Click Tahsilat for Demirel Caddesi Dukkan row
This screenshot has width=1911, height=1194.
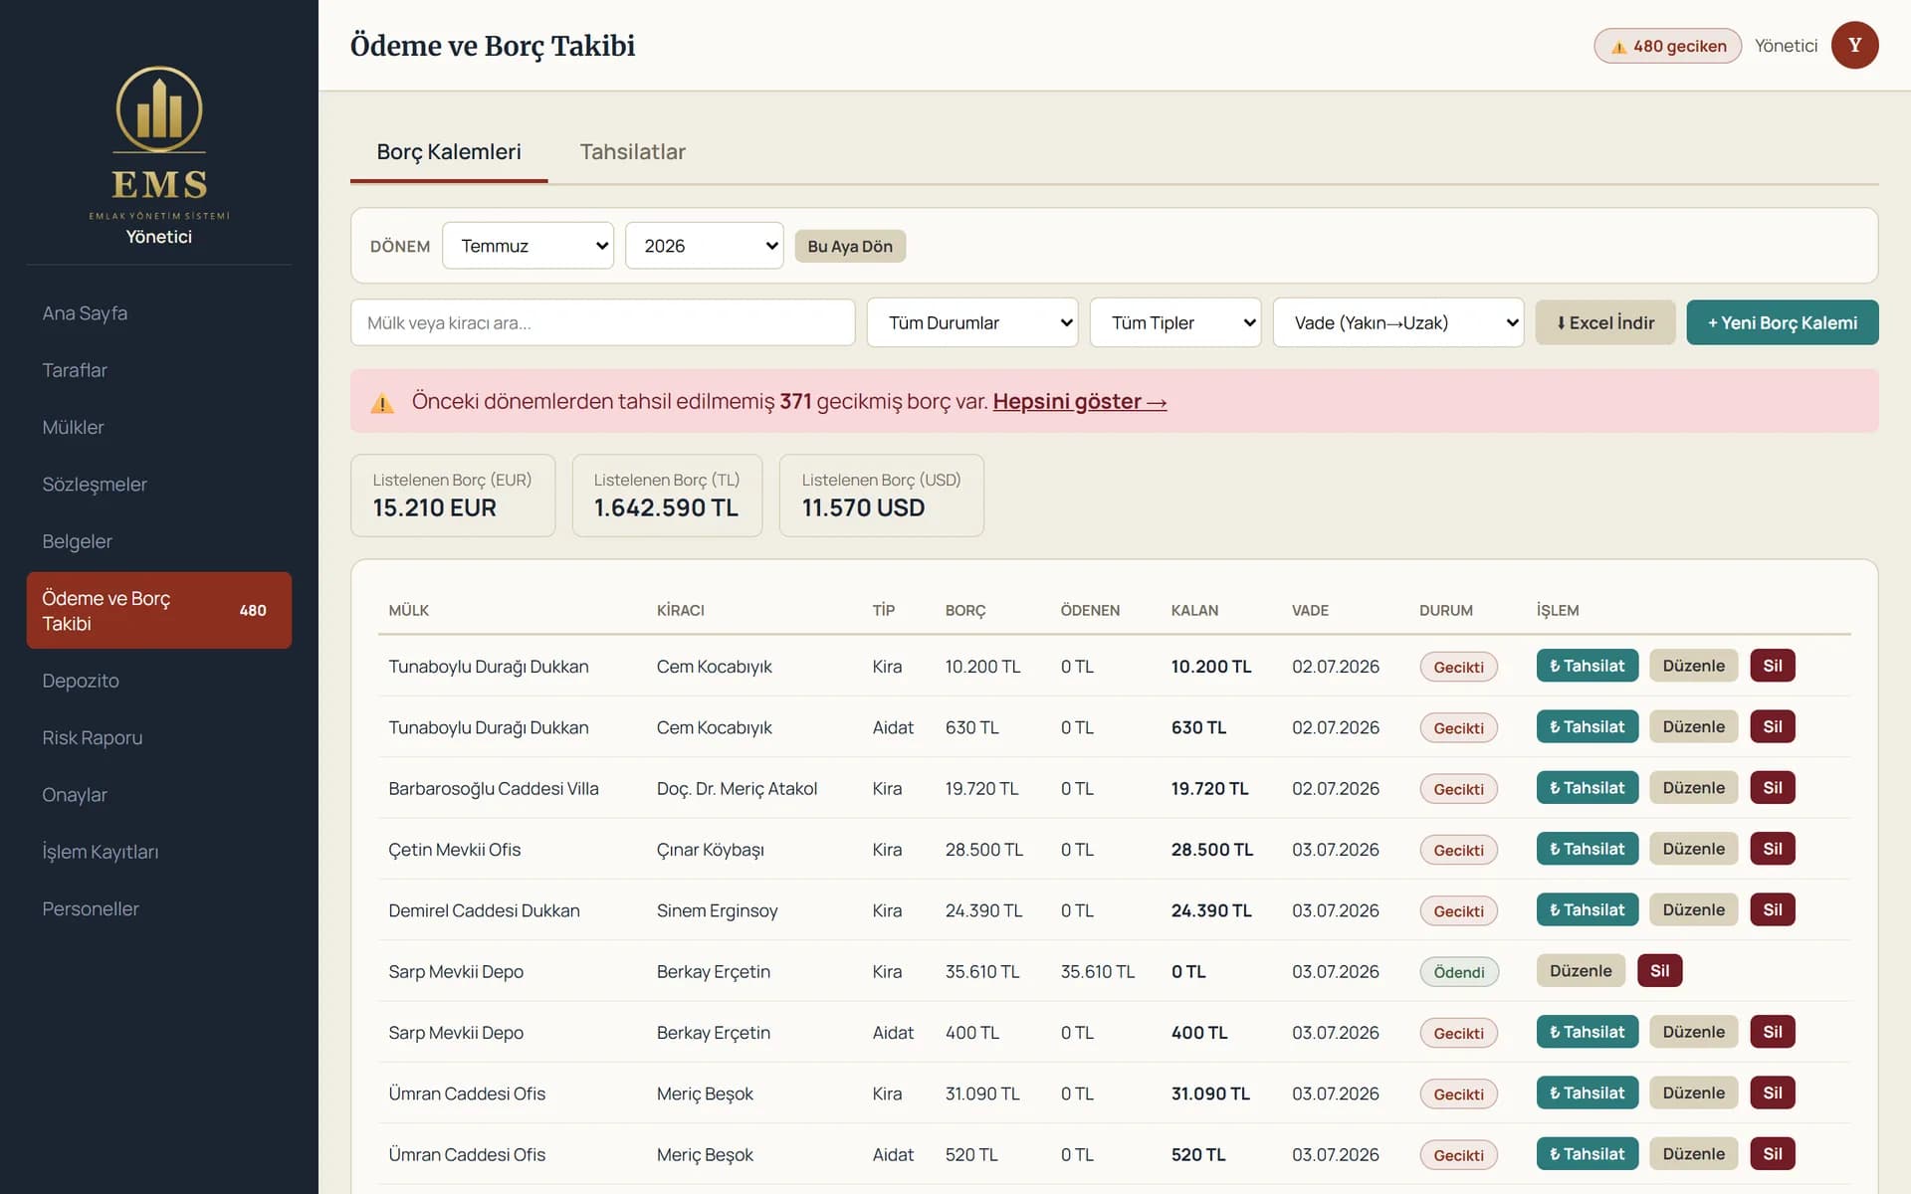tap(1588, 909)
